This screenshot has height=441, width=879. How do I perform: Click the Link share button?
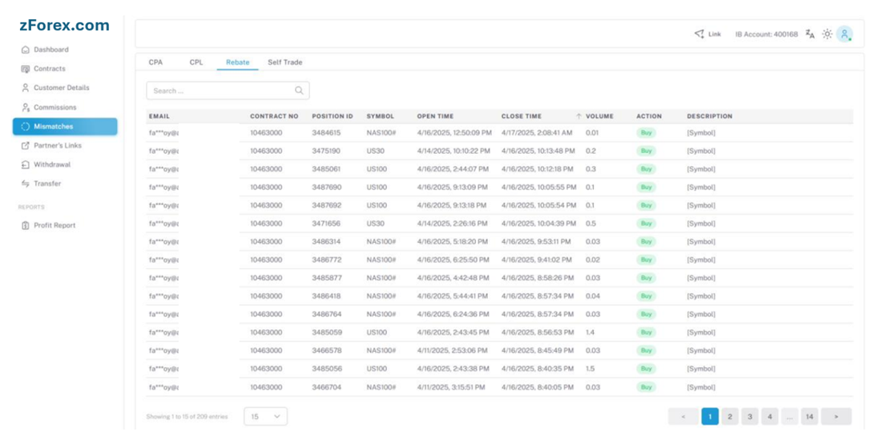pos(708,34)
